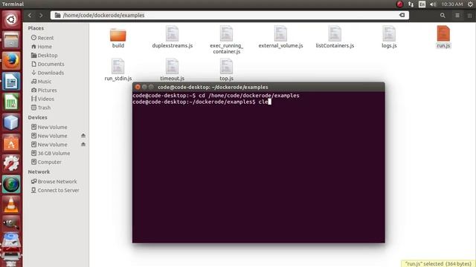Open the build folder icon
Image resolution: width=476 pixels, height=267 pixels.
tap(118, 35)
